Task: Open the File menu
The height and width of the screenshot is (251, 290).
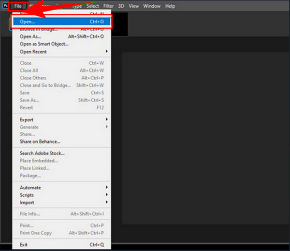Action: 18,6
